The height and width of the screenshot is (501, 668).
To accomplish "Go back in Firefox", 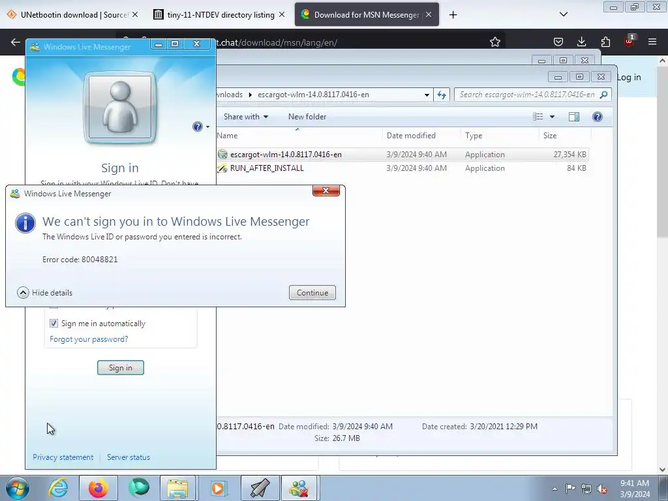I will coord(16,42).
